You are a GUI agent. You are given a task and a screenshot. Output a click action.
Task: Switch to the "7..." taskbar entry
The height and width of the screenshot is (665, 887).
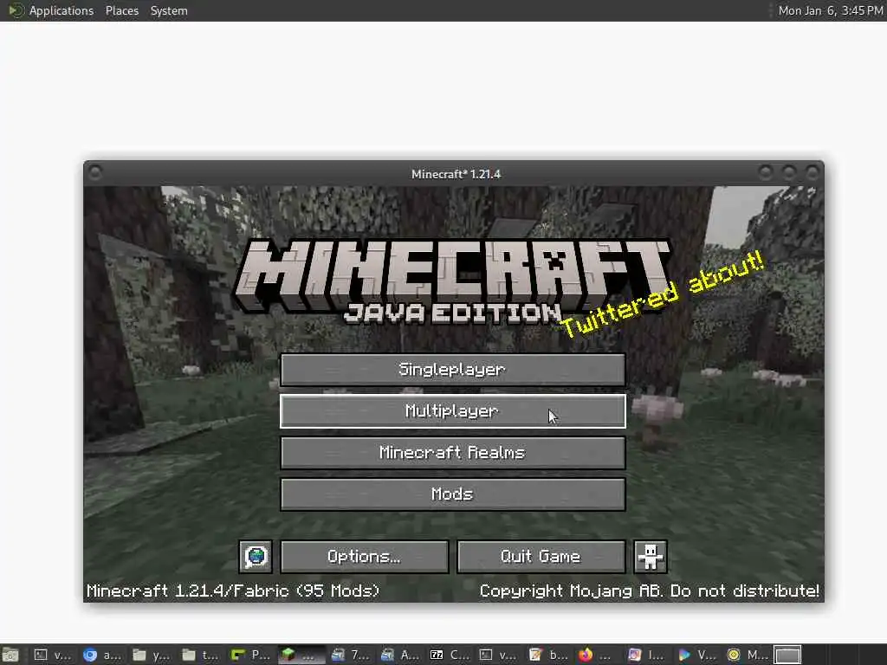pos(350,655)
